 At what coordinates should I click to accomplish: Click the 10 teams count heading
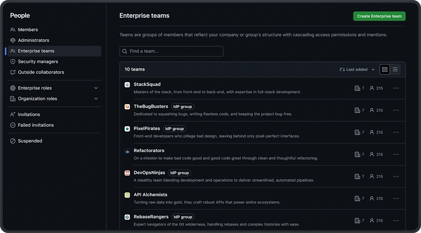(x=135, y=69)
